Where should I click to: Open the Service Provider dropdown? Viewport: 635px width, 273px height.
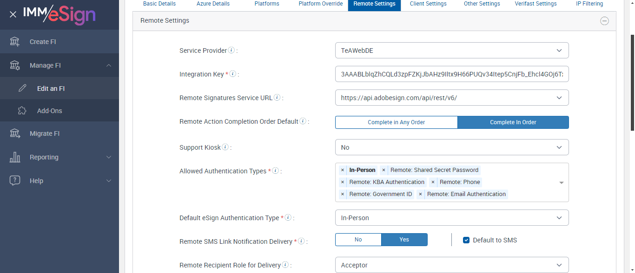pyautogui.click(x=451, y=51)
